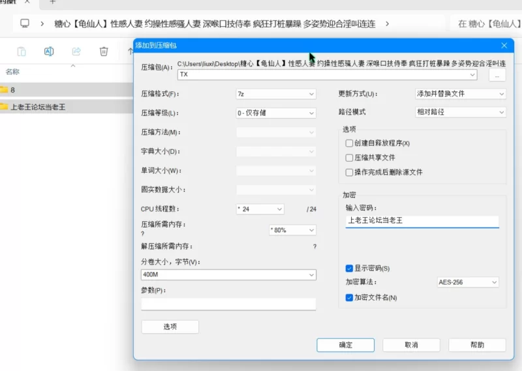Uncheck 显示密码 checkbox

pyautogui.click(x=349, y=268)
